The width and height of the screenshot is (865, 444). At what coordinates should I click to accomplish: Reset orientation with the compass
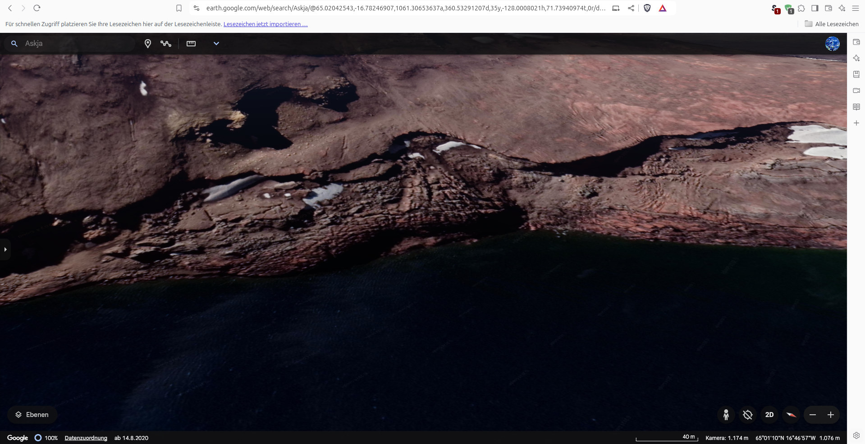point(791,415)
